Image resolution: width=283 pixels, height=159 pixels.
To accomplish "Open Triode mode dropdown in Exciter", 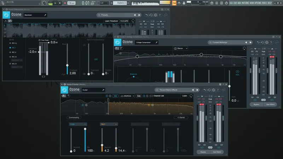I will click(78, 124).
